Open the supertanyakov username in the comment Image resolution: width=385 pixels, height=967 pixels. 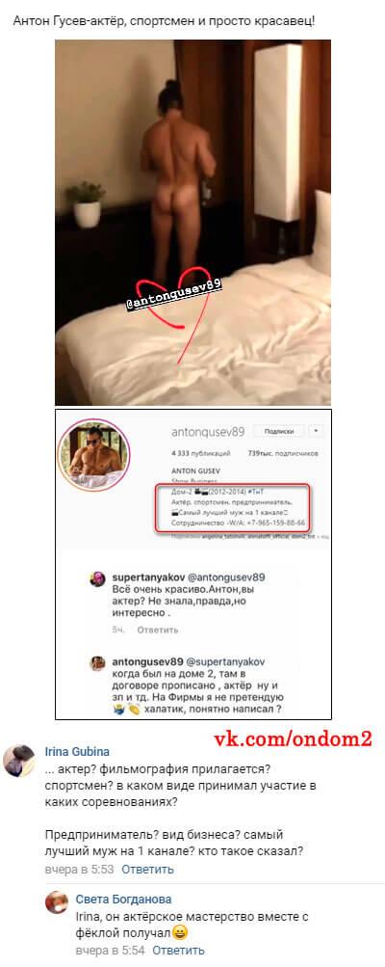click(144, 578)
